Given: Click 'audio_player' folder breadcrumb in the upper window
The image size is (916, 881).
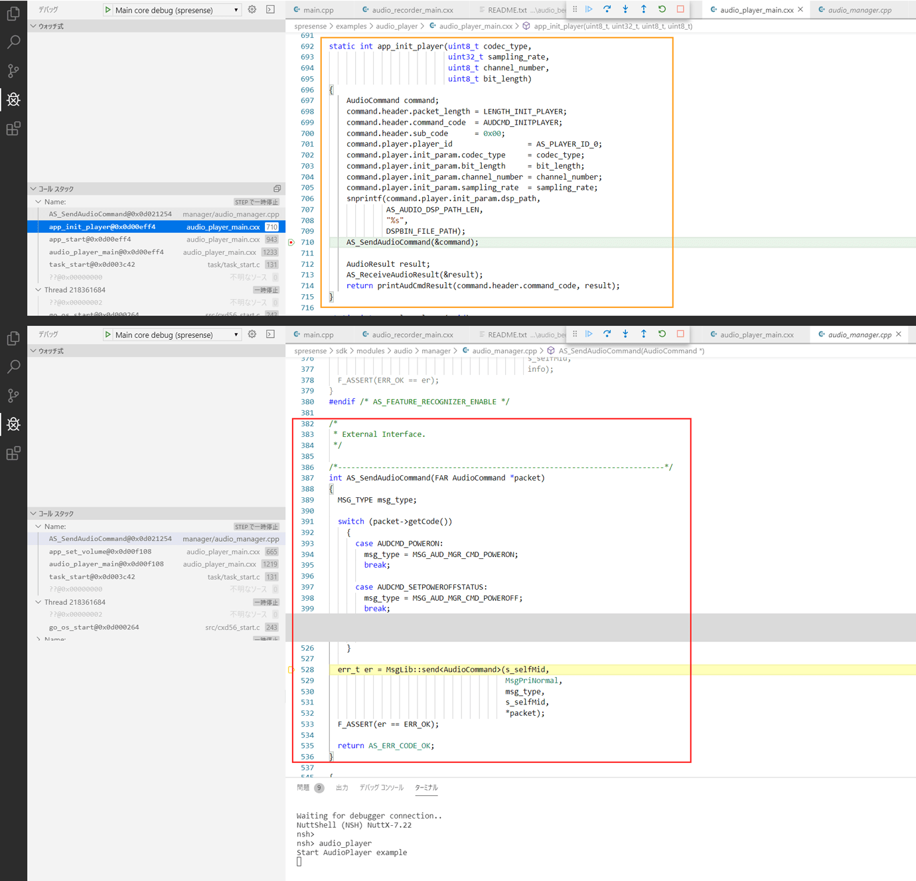Looking at the screenshot, I should (397, 26).
